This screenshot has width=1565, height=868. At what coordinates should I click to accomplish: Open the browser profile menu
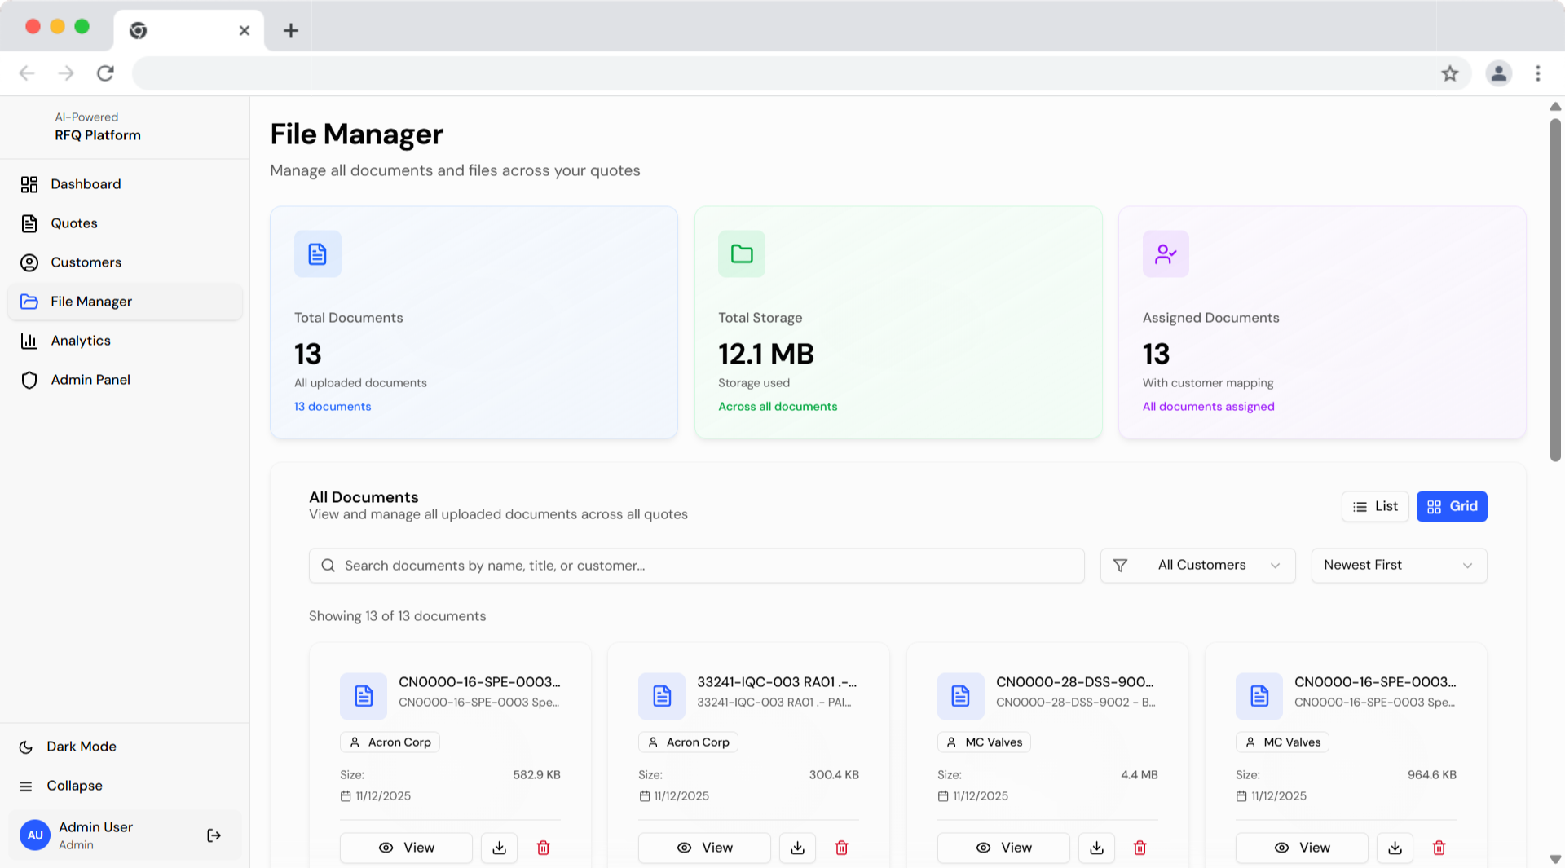1498,73
